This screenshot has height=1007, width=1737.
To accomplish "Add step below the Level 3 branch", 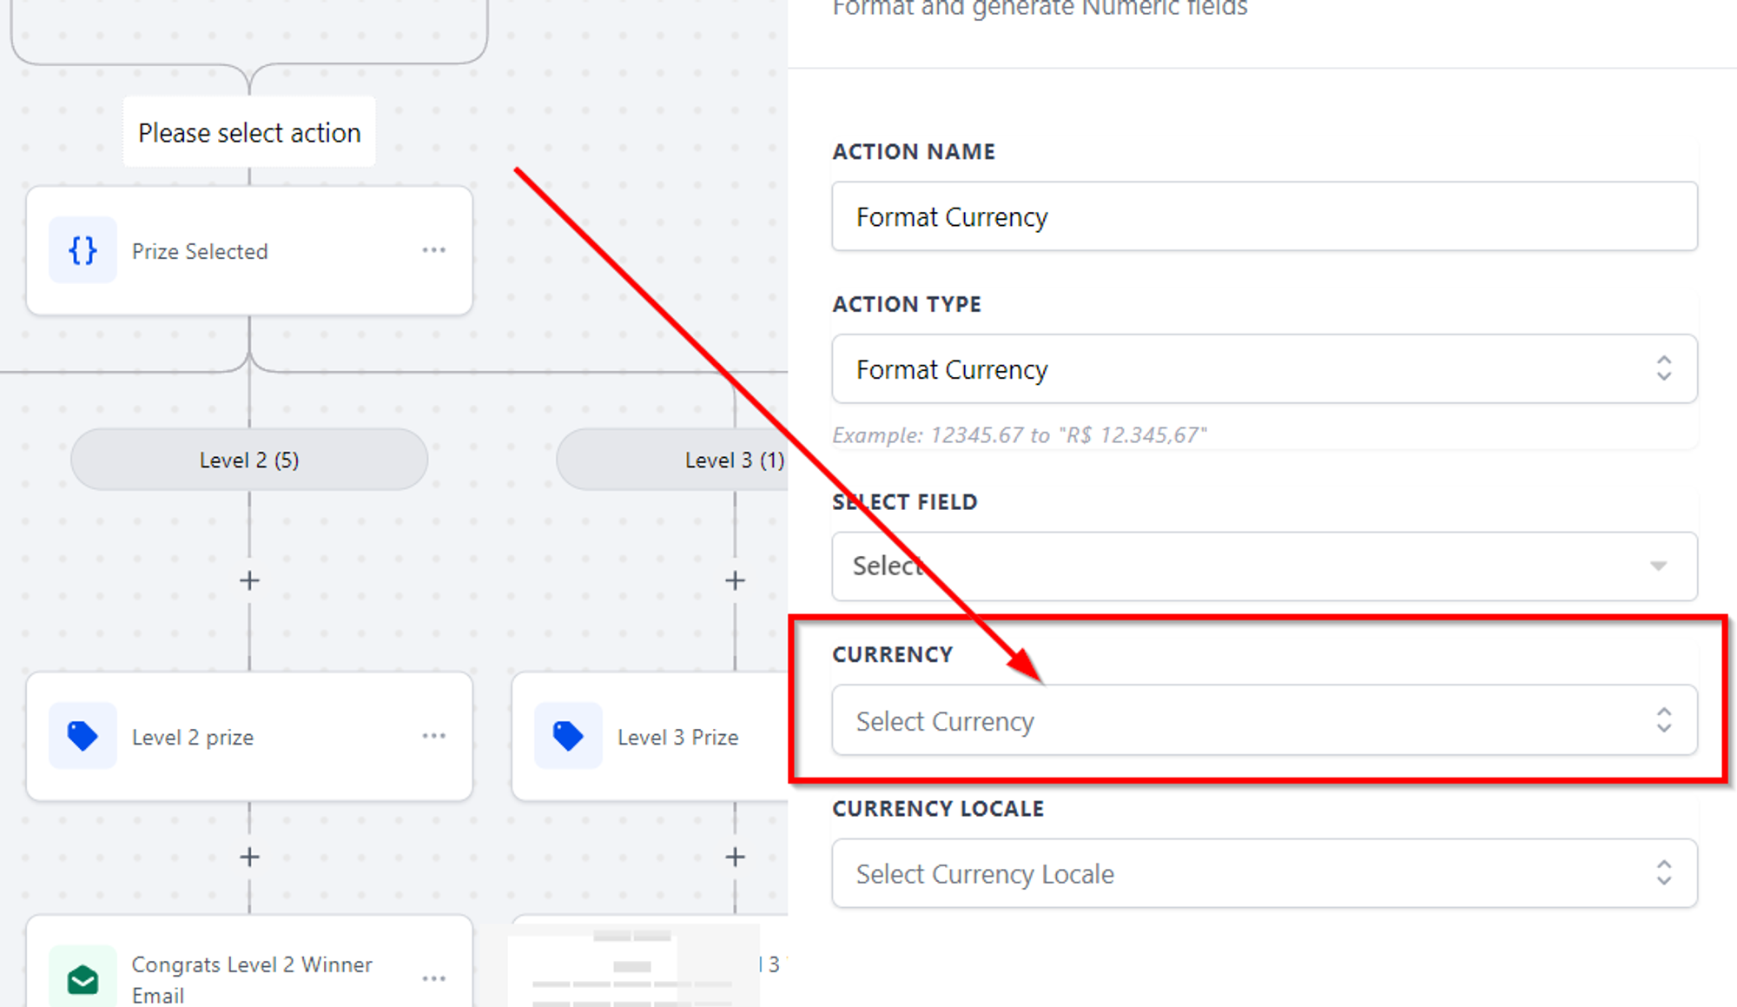I will (735, 580).
